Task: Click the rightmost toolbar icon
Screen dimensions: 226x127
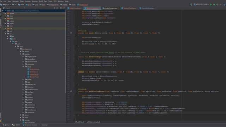Action: 225,5
